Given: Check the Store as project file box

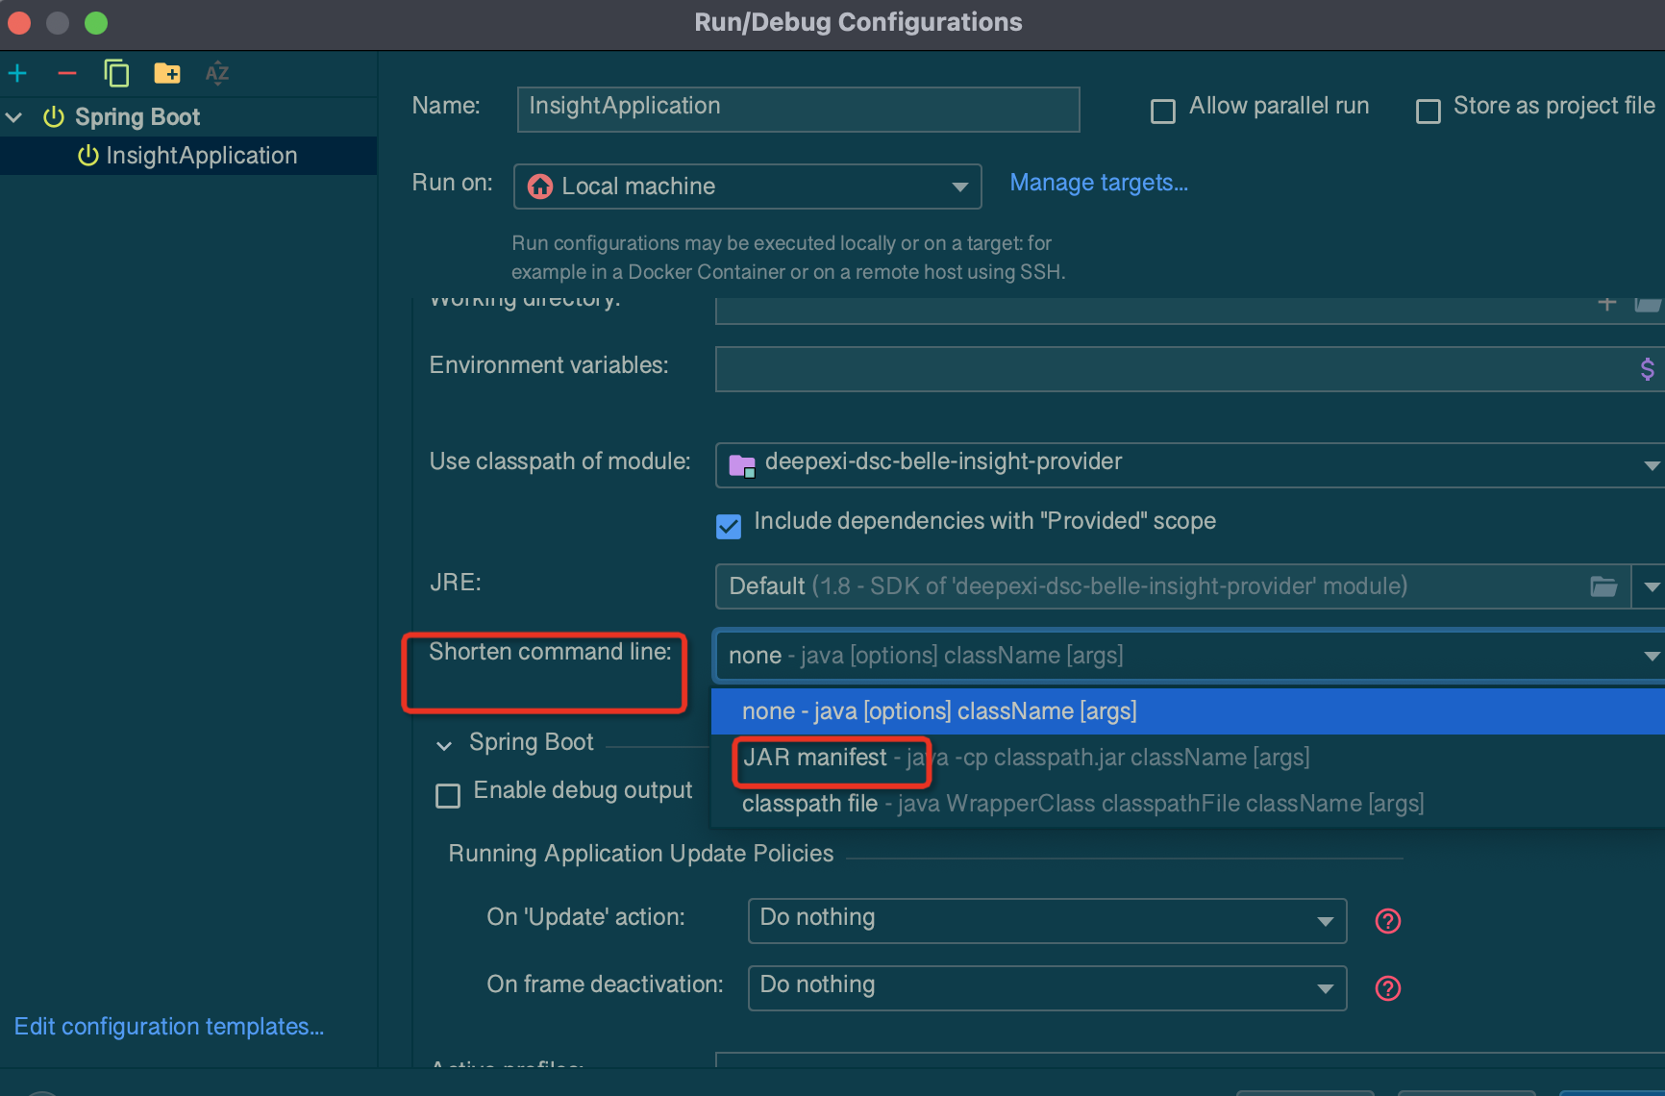Looking at the screenshot, I should (1429, 112).
